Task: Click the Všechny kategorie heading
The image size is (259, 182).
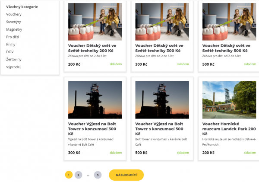Action: coord(22,7)
